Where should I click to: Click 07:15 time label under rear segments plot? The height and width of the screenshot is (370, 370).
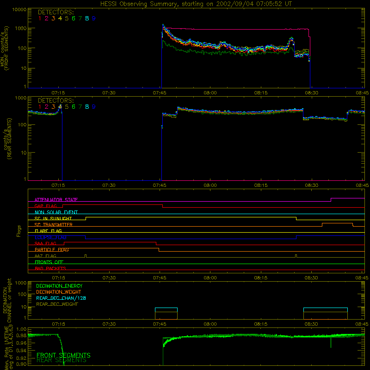(x=58, y=185)
